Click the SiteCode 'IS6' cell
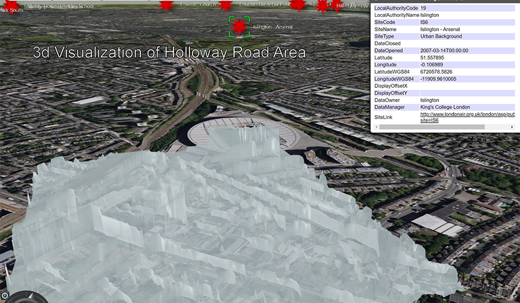The image size is (520, 303). pyautogui.click(x=424, y=22)
